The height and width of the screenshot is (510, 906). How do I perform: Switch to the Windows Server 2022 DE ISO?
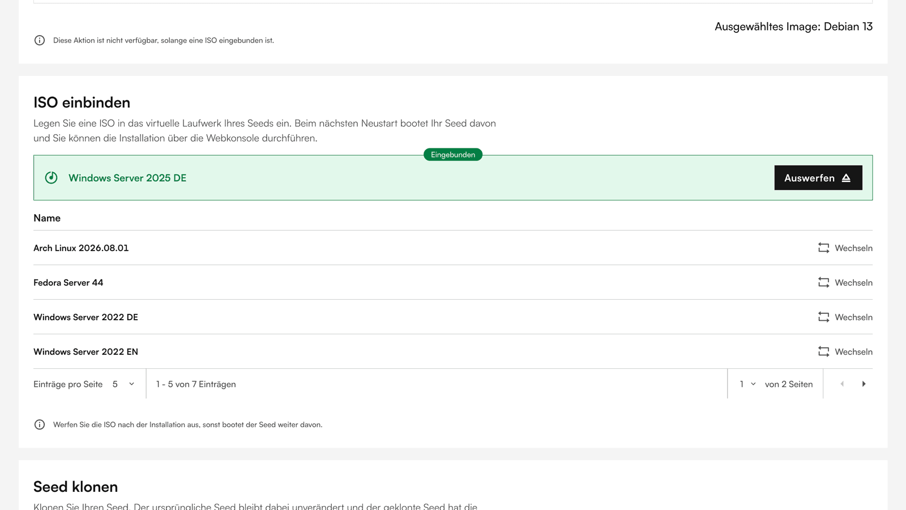pyautogui.click(x=845, y=317)
